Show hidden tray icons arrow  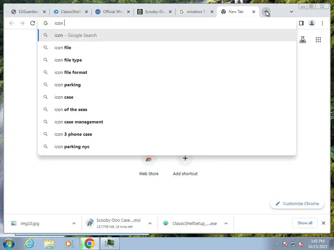[x=277, y=244]
